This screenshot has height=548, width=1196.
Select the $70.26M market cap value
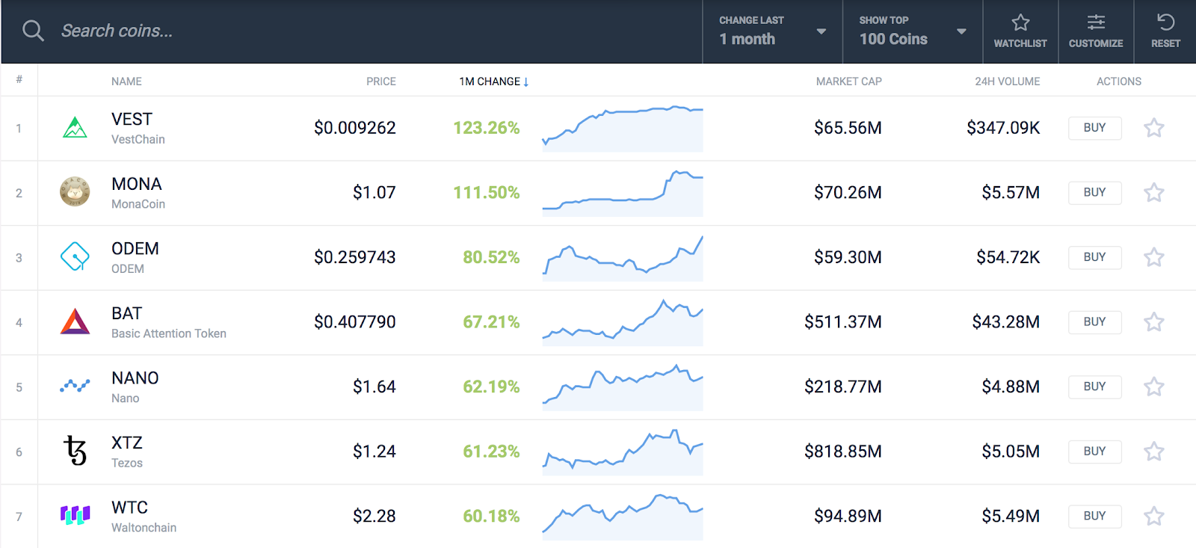tap(848, 192)
